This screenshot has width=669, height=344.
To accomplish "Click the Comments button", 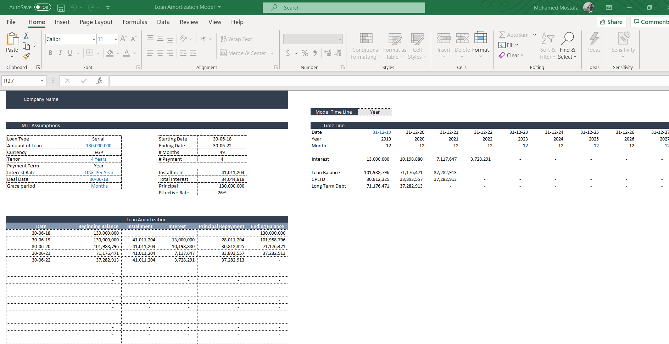I will coord(651,22).
